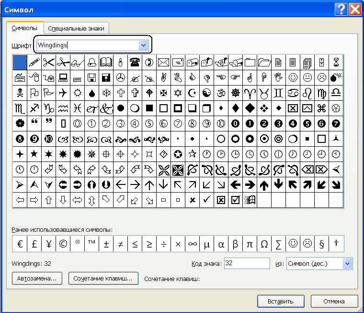Image resolution: width=364 pixels, height=313 pixels.
Task: Click the Вставить button
Action: pyautogui.click(x=281, y=301)
